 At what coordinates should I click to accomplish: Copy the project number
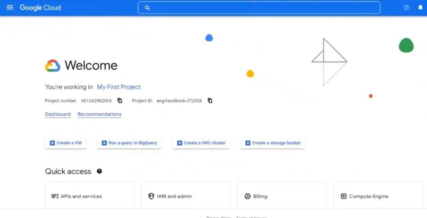pos(120,101)
